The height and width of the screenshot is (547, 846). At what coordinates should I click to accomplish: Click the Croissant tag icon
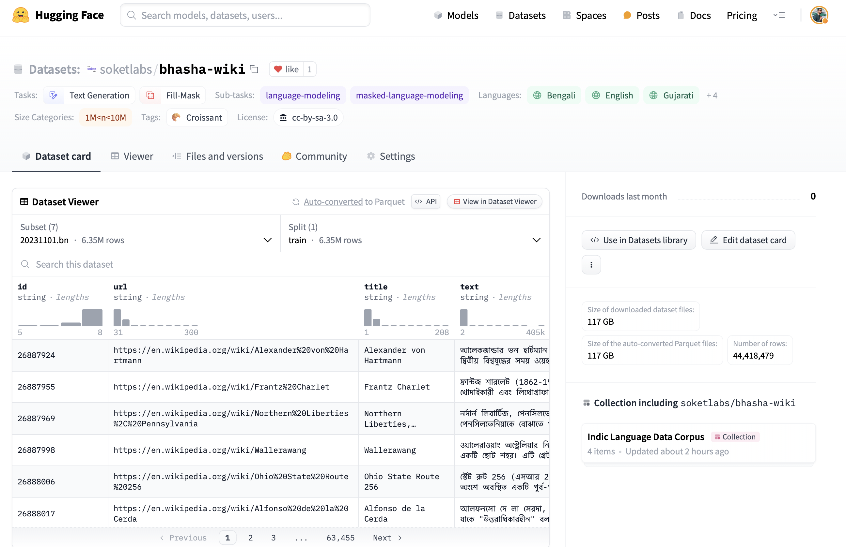[x=176, y=117]
